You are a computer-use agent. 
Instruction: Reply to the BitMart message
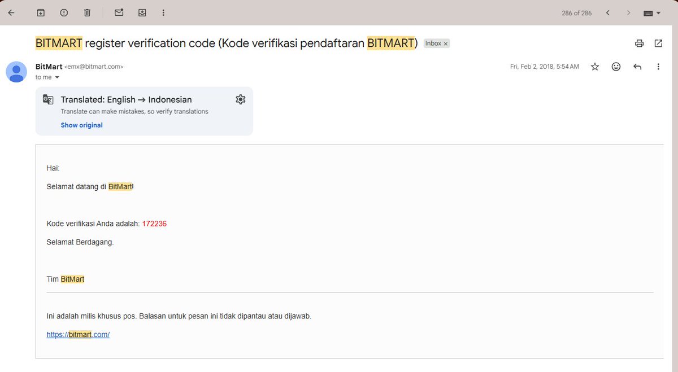[x=637, y=67]
